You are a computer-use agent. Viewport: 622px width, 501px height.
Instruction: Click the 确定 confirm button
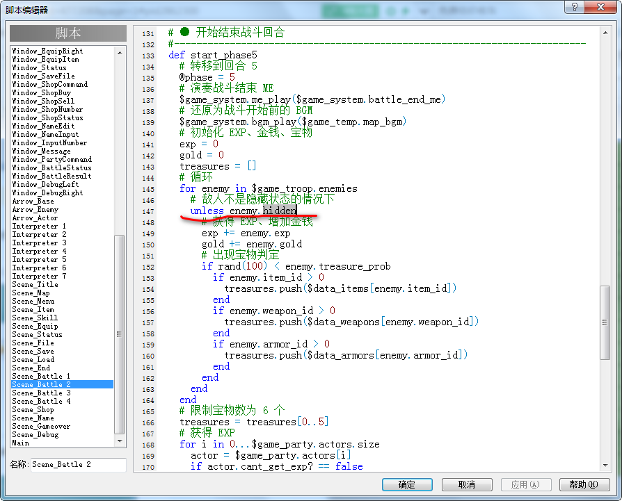(x=407, y=484)
